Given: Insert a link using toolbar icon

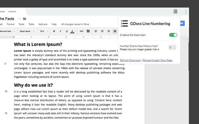Looking at the screenshot, I should click(81, 31).
